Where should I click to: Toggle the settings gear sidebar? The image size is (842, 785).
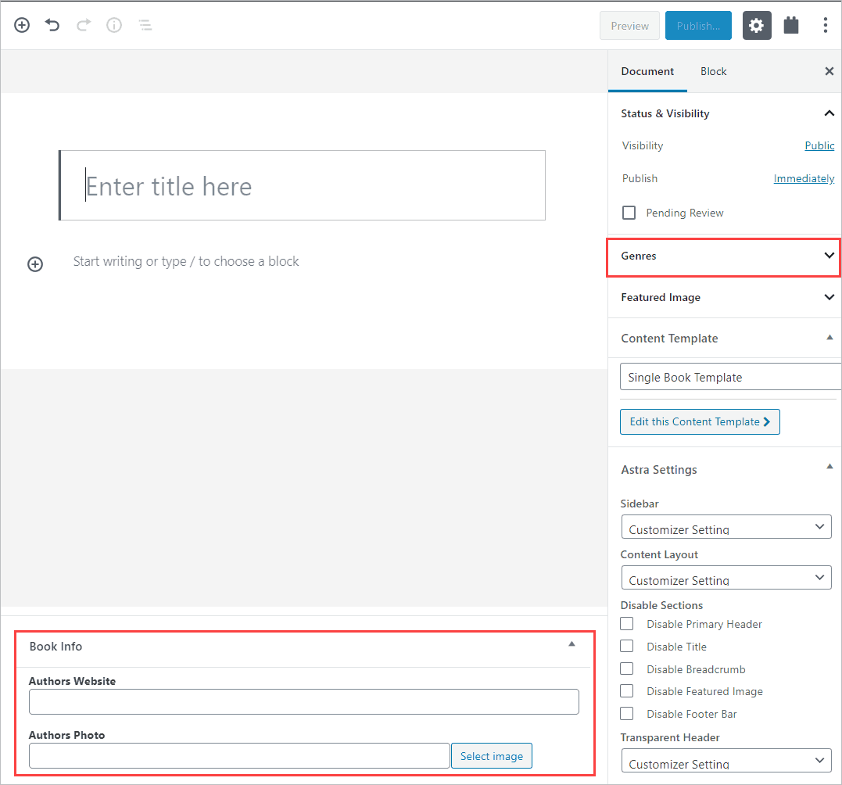757,26
